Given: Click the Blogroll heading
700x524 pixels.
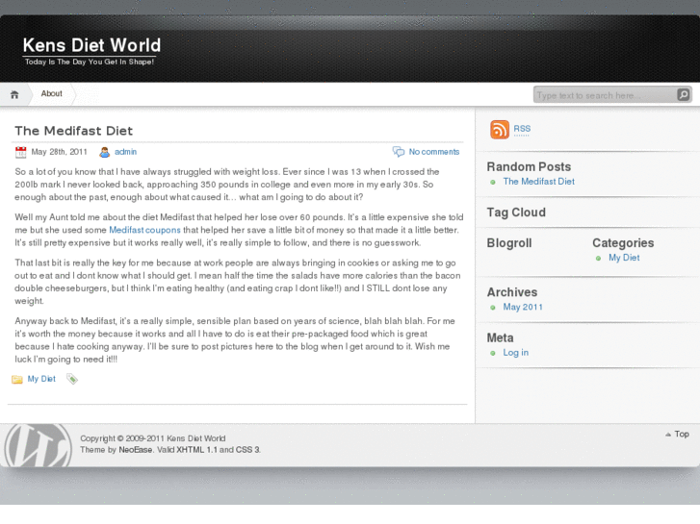Looking at the screenshot, I should (509, 243).
